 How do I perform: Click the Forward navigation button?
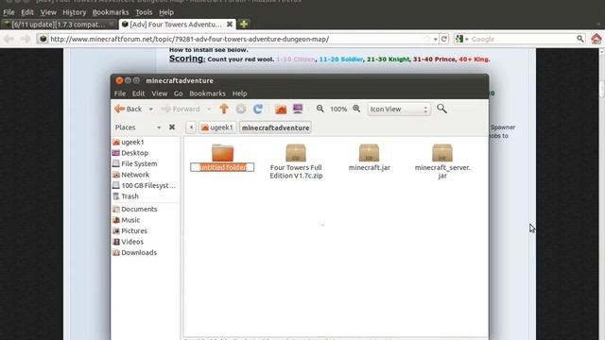(181, 110)
